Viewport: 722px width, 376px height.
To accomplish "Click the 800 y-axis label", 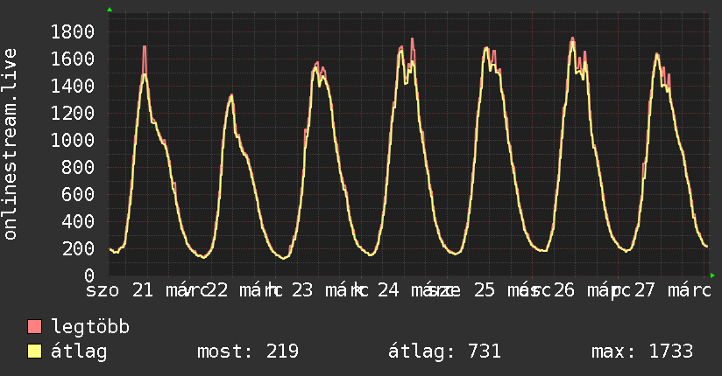I will tap(78, 167).
